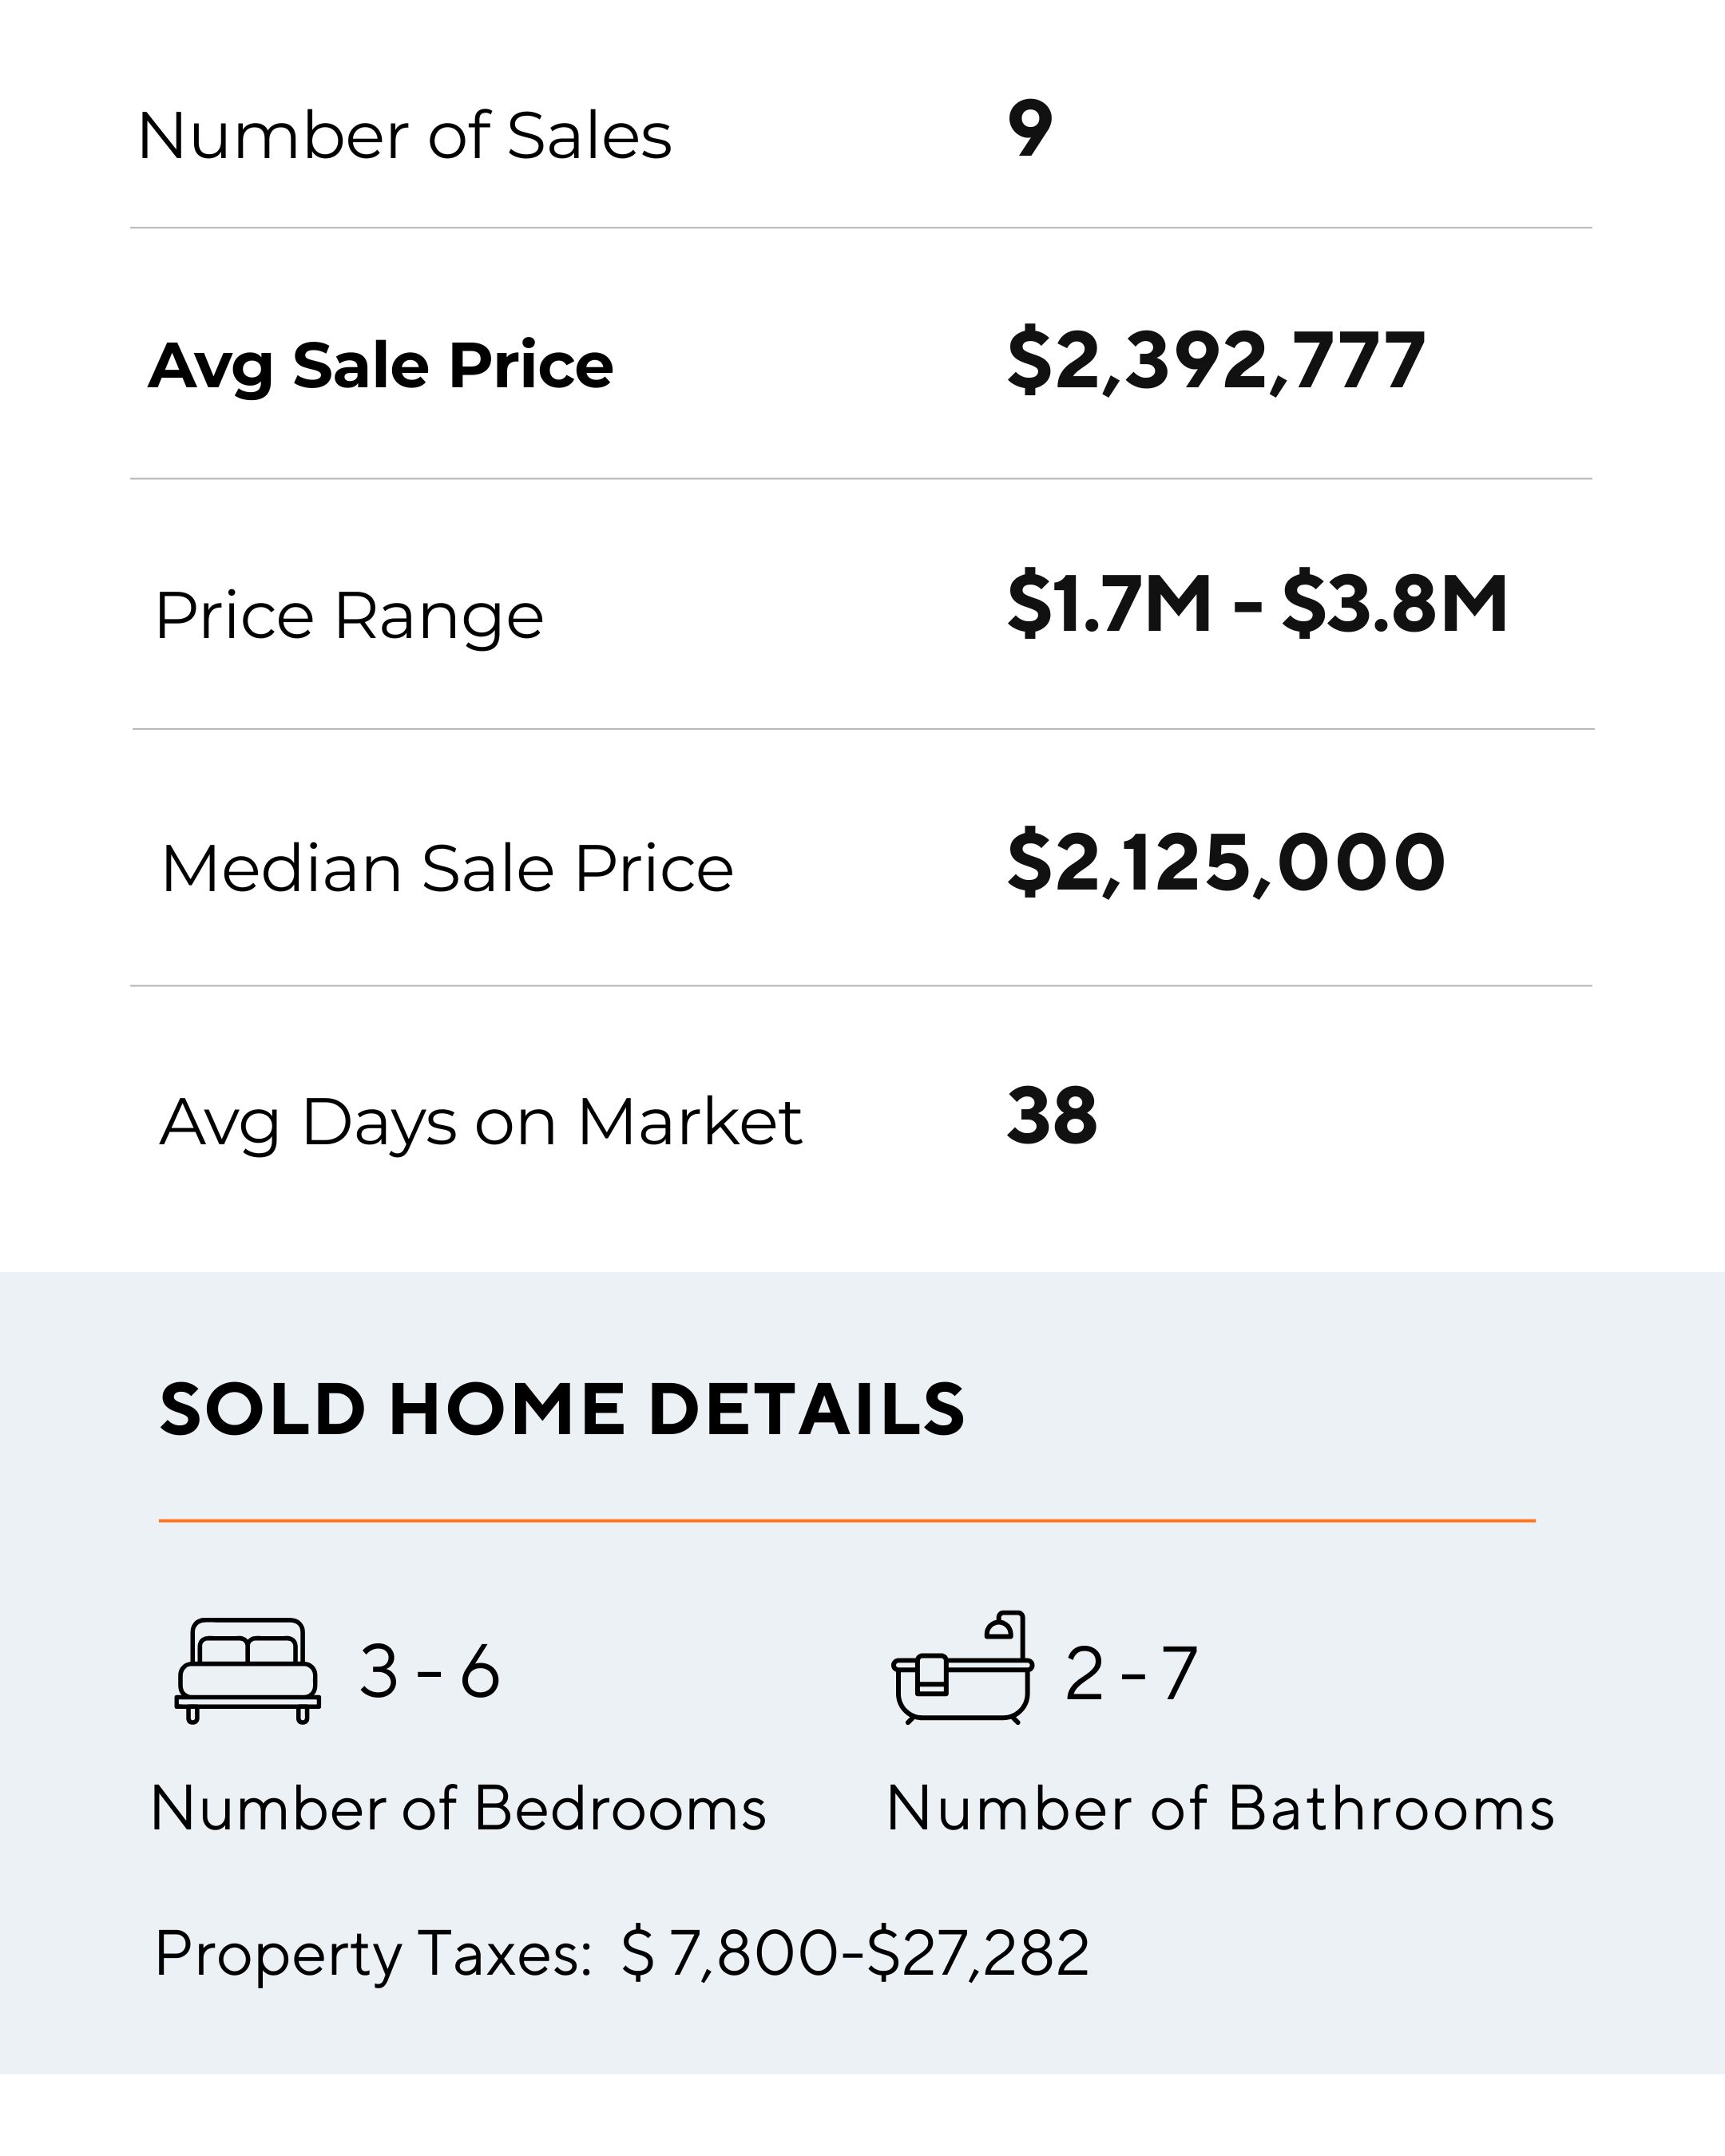This screenshot has height=2156, width=1725.
Task: Click the "SOLD HOME DETAILS" heading
Action: coord(561,1409)
